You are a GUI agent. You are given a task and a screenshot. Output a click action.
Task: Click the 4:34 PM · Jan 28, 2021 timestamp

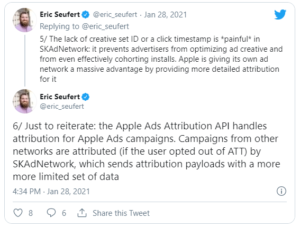pyautogui.click(x=51, y=192)
